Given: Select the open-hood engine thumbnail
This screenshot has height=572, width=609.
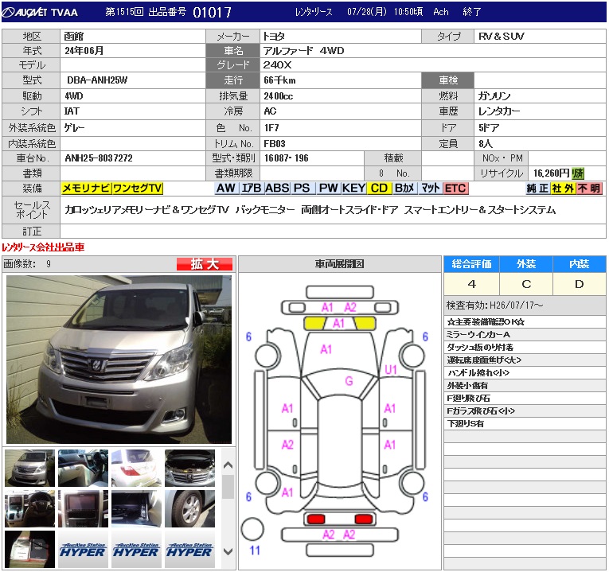Looking at the screenshot, I should tap(189, 468).
